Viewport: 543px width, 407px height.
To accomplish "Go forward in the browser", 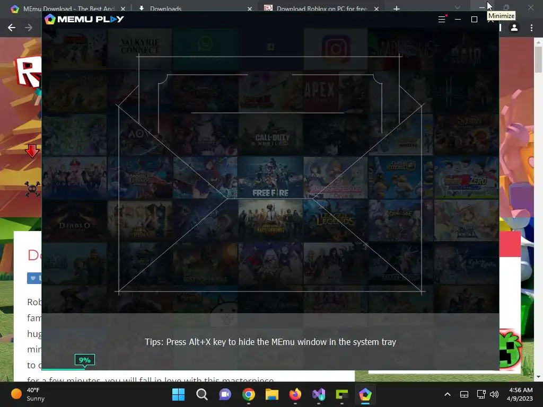I will pos(29,28).
